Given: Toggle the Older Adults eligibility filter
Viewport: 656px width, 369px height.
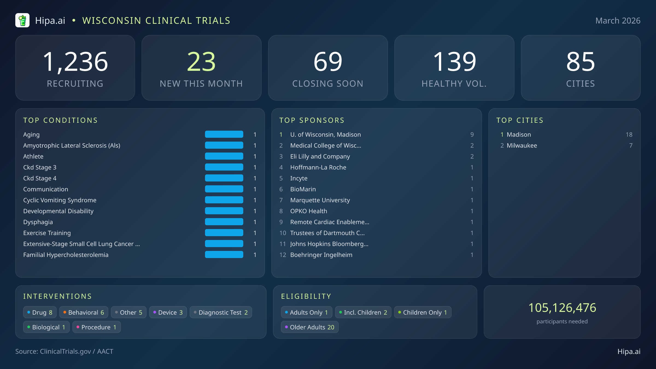Looking at the screenshot, I should coord(310,327).
